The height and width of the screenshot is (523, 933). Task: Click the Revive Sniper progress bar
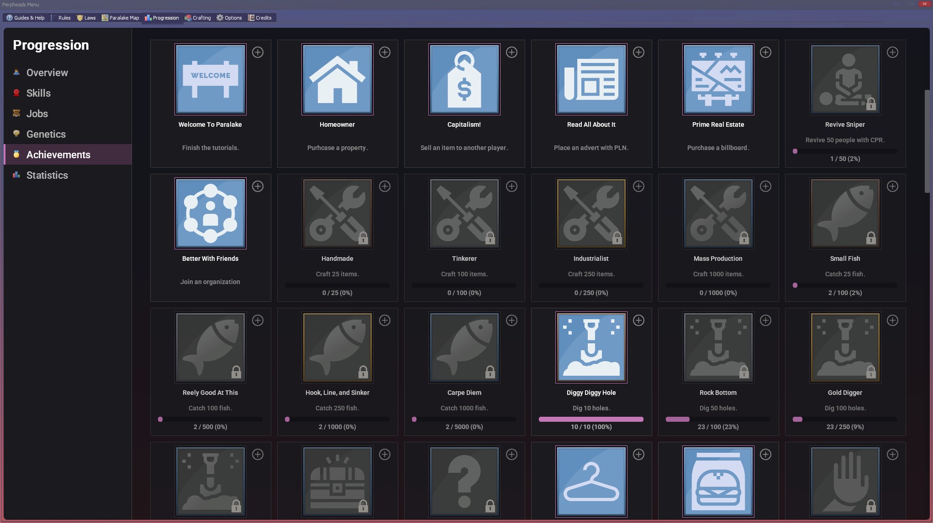(845, 151)
